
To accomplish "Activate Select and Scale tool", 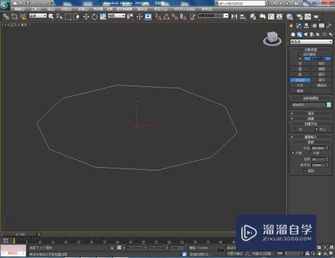I will tap(103, 17).
